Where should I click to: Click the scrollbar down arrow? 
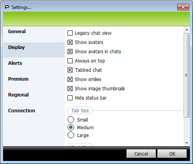coord(187,143)
